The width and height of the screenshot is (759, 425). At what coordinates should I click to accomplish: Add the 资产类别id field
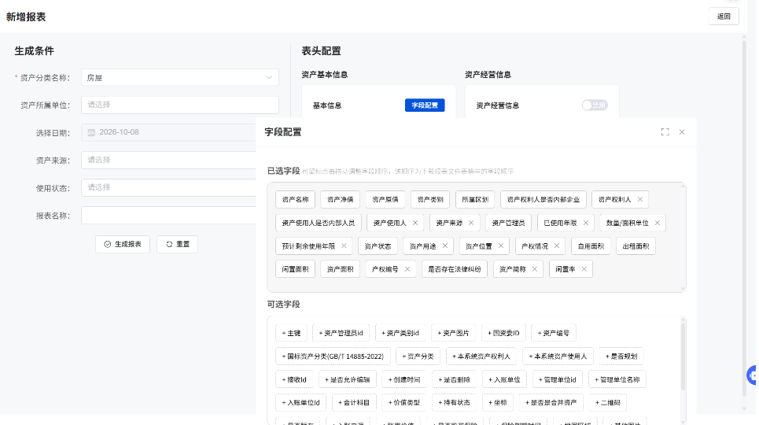pos(400,333)
